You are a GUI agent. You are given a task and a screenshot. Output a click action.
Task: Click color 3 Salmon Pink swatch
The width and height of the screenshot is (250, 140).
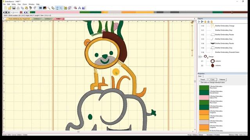204,98
